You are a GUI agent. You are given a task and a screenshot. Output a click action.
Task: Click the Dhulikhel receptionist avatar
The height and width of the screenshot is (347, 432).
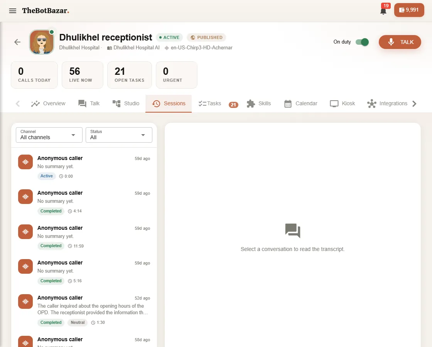click(42, 42)
